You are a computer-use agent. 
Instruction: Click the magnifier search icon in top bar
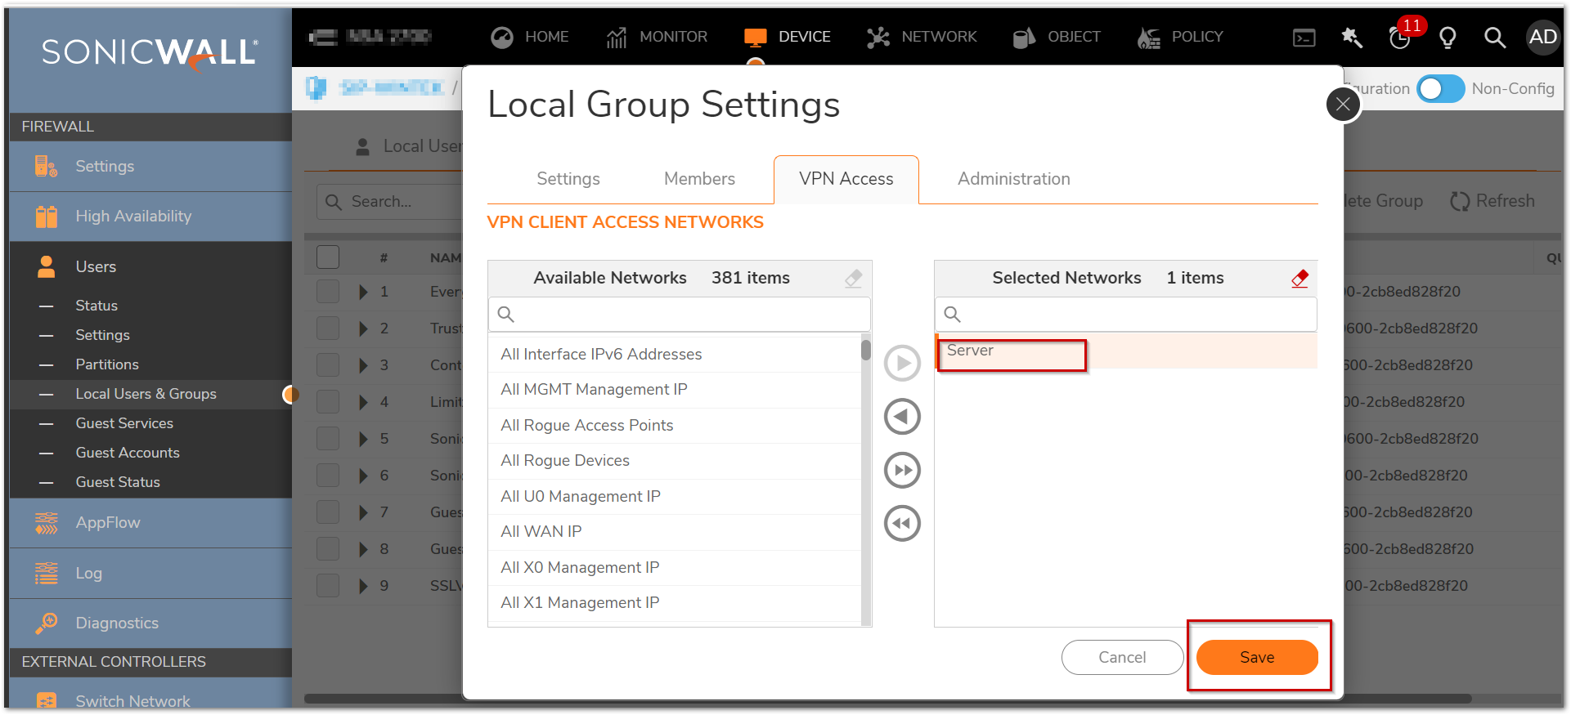coord(1494,37)
